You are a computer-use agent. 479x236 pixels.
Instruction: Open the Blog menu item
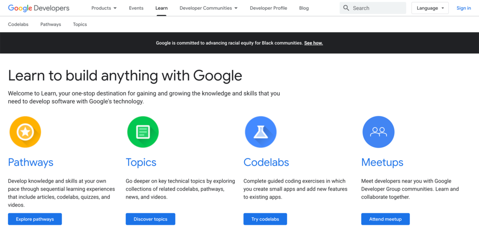coord(304,8)
